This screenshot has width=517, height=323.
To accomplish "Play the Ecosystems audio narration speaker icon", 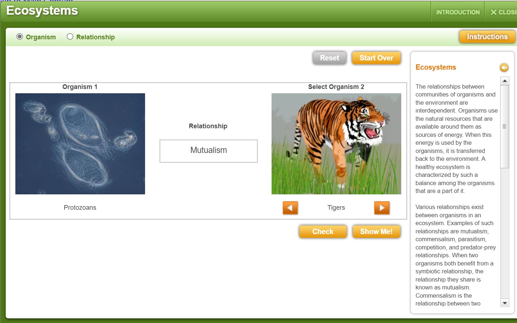I will tap(504, 68).
